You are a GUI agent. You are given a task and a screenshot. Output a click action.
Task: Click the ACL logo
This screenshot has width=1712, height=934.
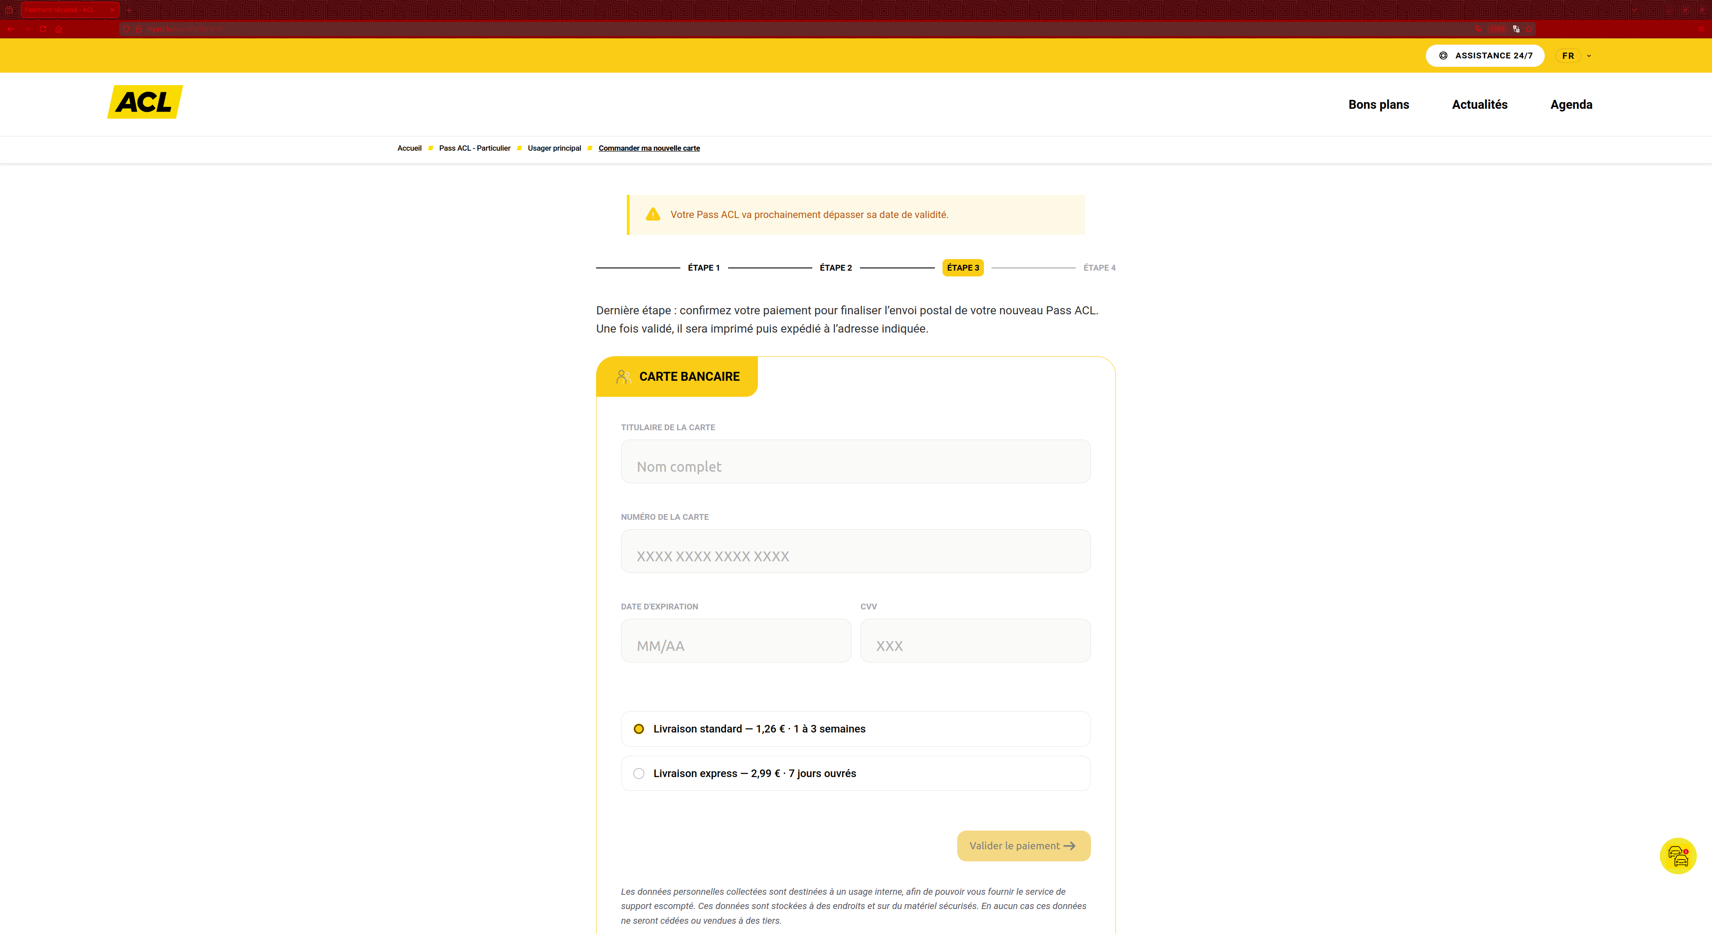pos(145,103)
